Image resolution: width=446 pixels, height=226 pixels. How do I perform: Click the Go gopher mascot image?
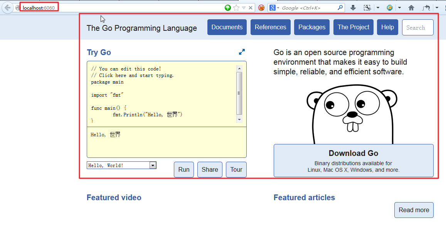(352, 114)
